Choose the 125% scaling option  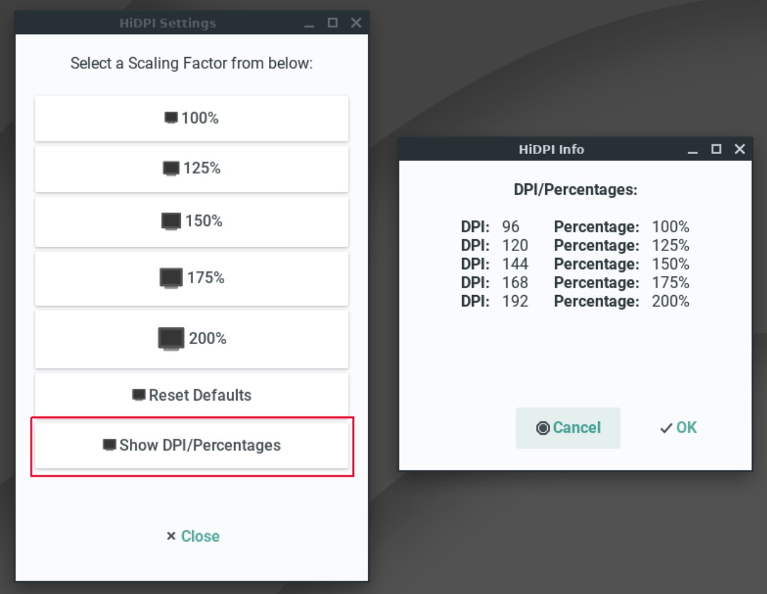pyautogui.click(x=191, y=168)
